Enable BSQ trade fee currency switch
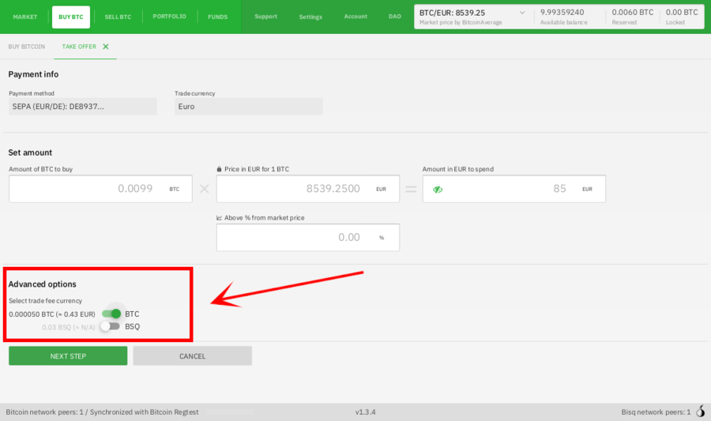 click(110, 326)
